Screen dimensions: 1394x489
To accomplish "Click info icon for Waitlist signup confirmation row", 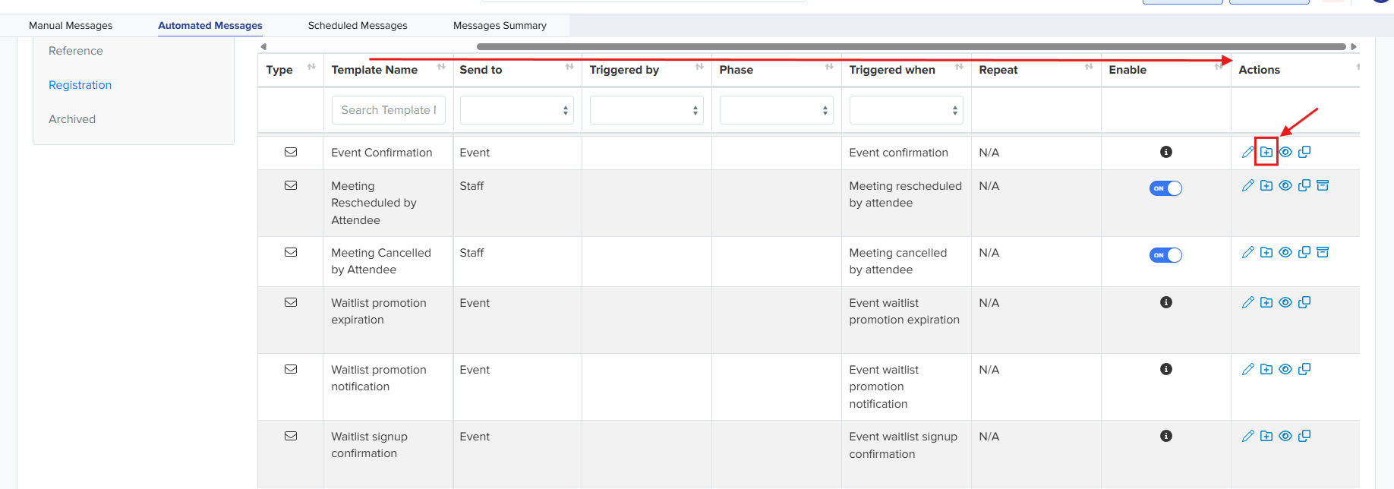I will (x=1166, y=436).
